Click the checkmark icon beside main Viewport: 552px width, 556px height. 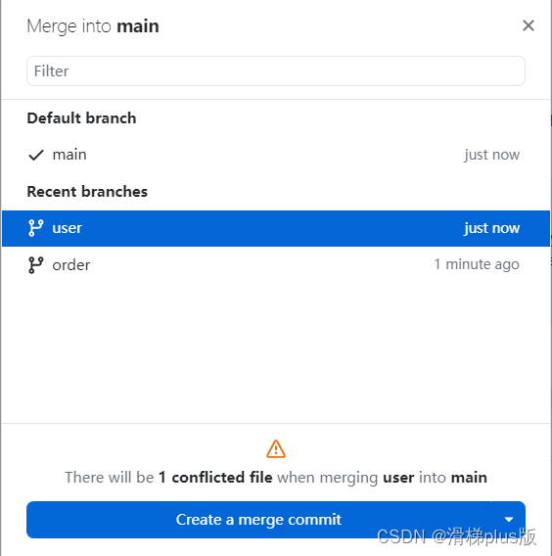tap(36, 155)
